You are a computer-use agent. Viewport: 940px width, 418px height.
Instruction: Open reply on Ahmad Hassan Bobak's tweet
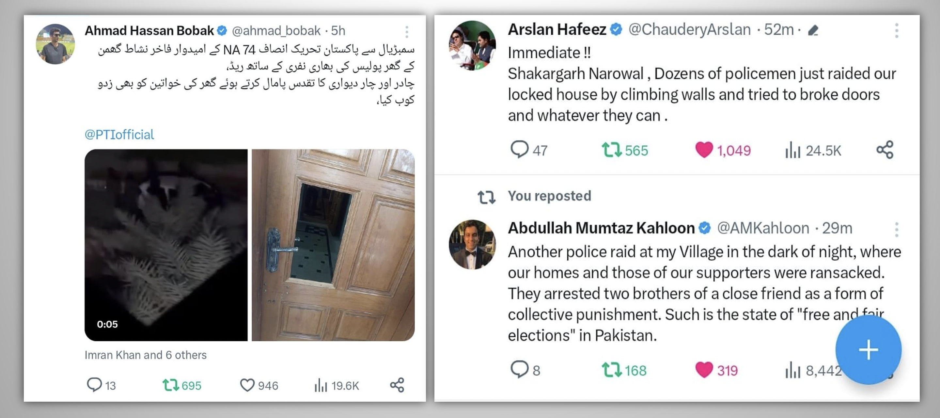tap(94, 385)
